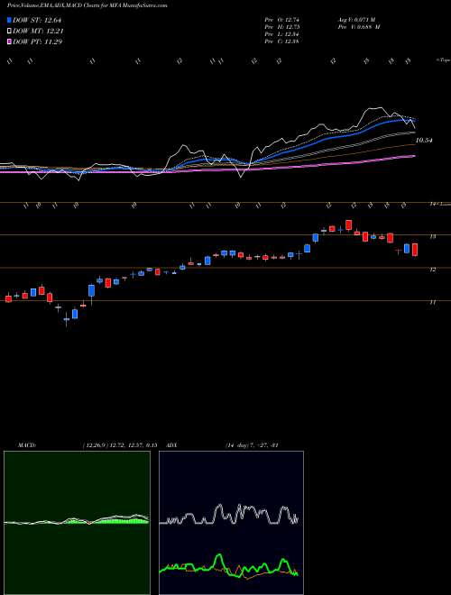Click inside the dark blue ADX chart panel
Viewport: 451px width, 595px height.
(231, 523)
